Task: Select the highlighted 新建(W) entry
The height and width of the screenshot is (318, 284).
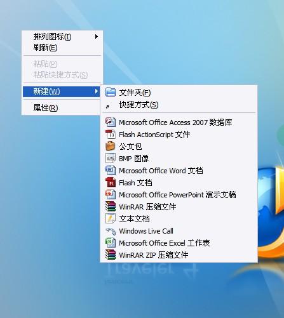Action: [61, 91]
